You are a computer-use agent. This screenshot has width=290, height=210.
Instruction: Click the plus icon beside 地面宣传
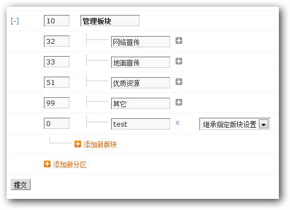click(179, 61)
